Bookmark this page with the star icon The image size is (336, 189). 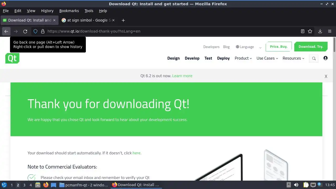[310, 31]
